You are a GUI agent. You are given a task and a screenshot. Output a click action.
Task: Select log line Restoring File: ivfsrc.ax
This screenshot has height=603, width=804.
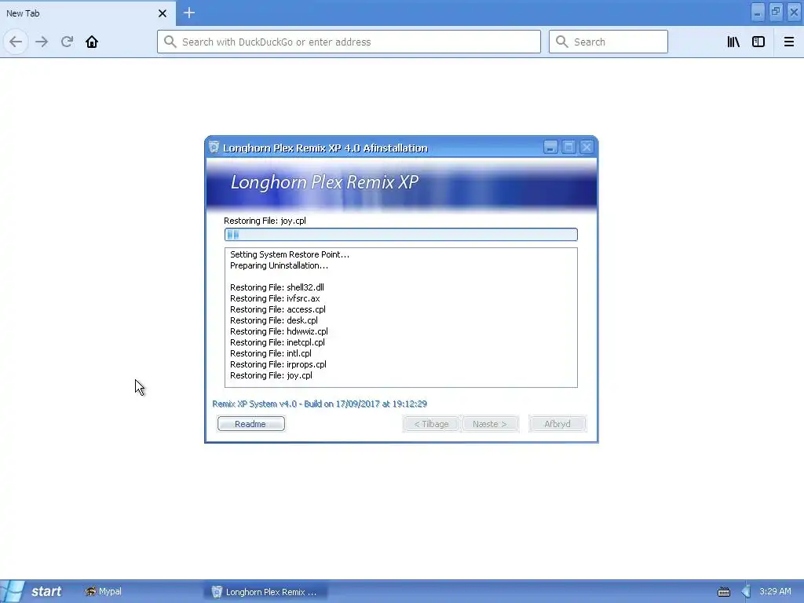pyautogui.click(x=275, y=298)
